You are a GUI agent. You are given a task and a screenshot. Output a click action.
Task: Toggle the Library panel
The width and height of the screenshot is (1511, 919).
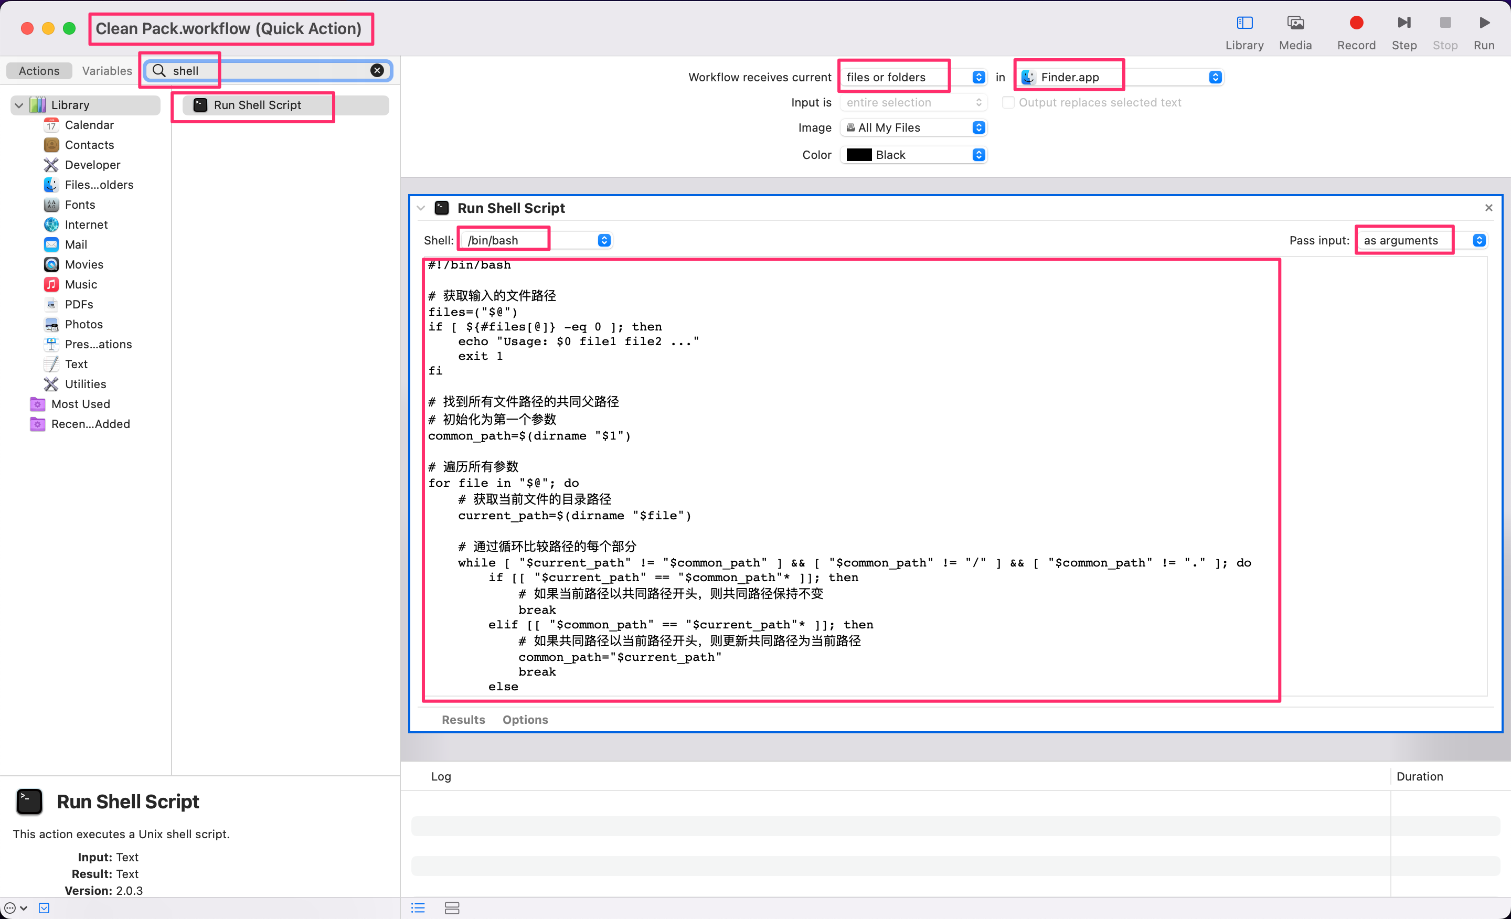click(1243, 30)
